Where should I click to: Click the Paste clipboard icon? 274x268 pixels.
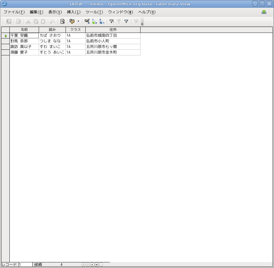pos(43,21)
